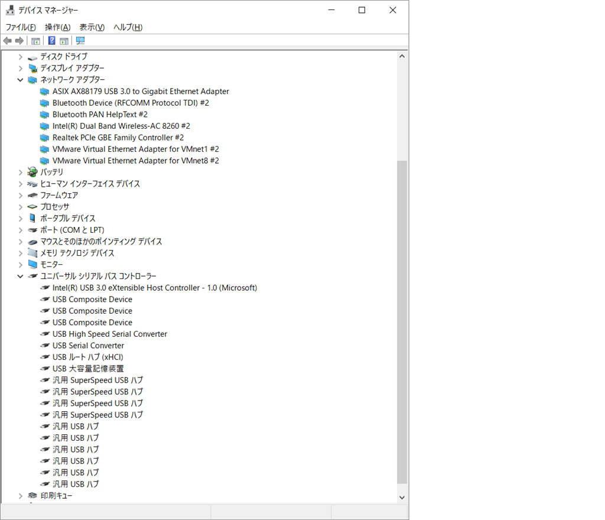The width and height of the screenshot is (605, 520).
Task: Select VMware Virtual Ethernet Adapter for VMnet1 #2
Action: [x=136, y=149]
